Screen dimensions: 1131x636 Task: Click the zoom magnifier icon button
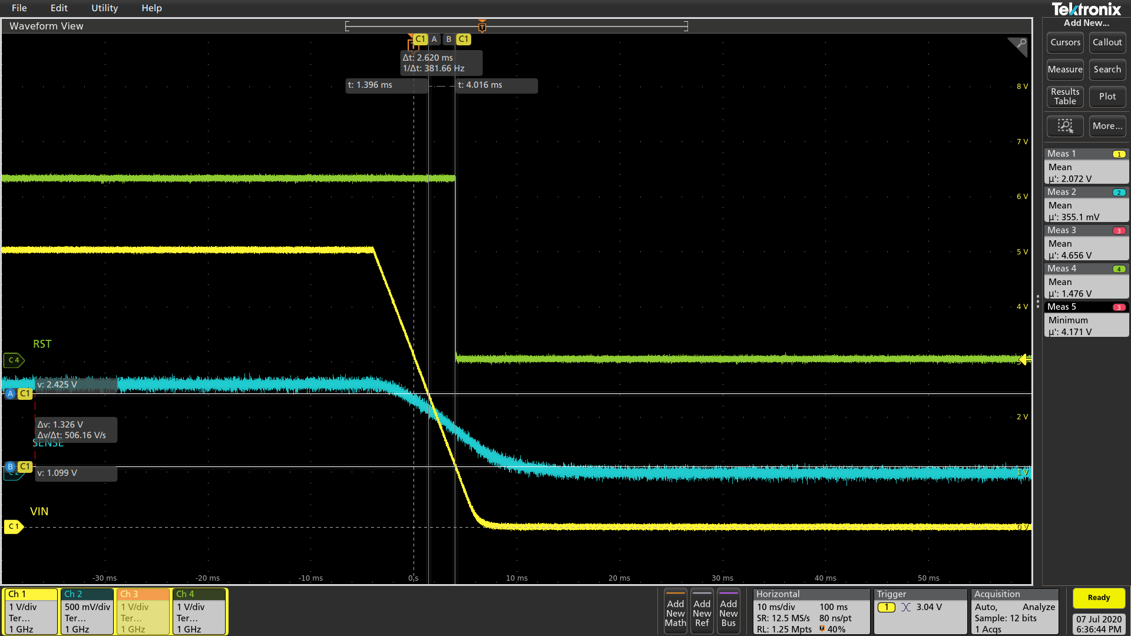tap(1064, 126)
